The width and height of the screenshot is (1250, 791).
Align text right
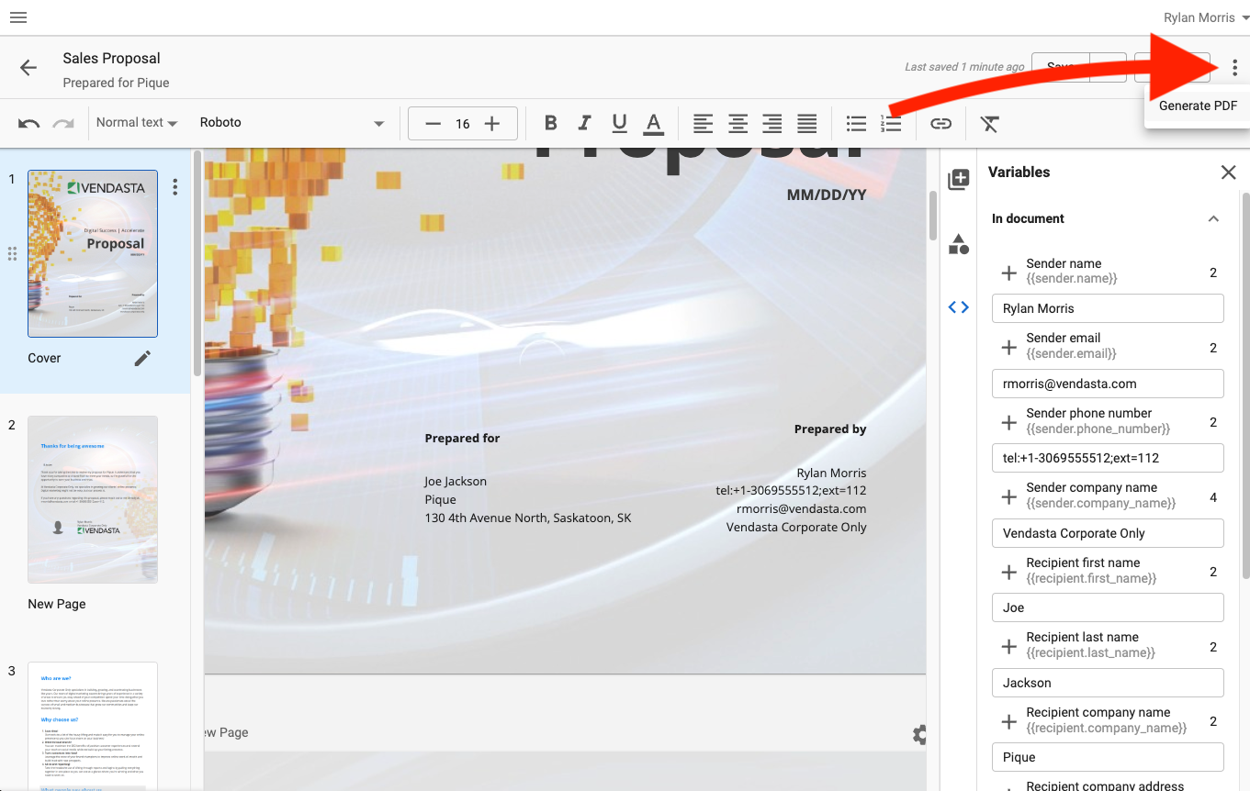[772, 123]
